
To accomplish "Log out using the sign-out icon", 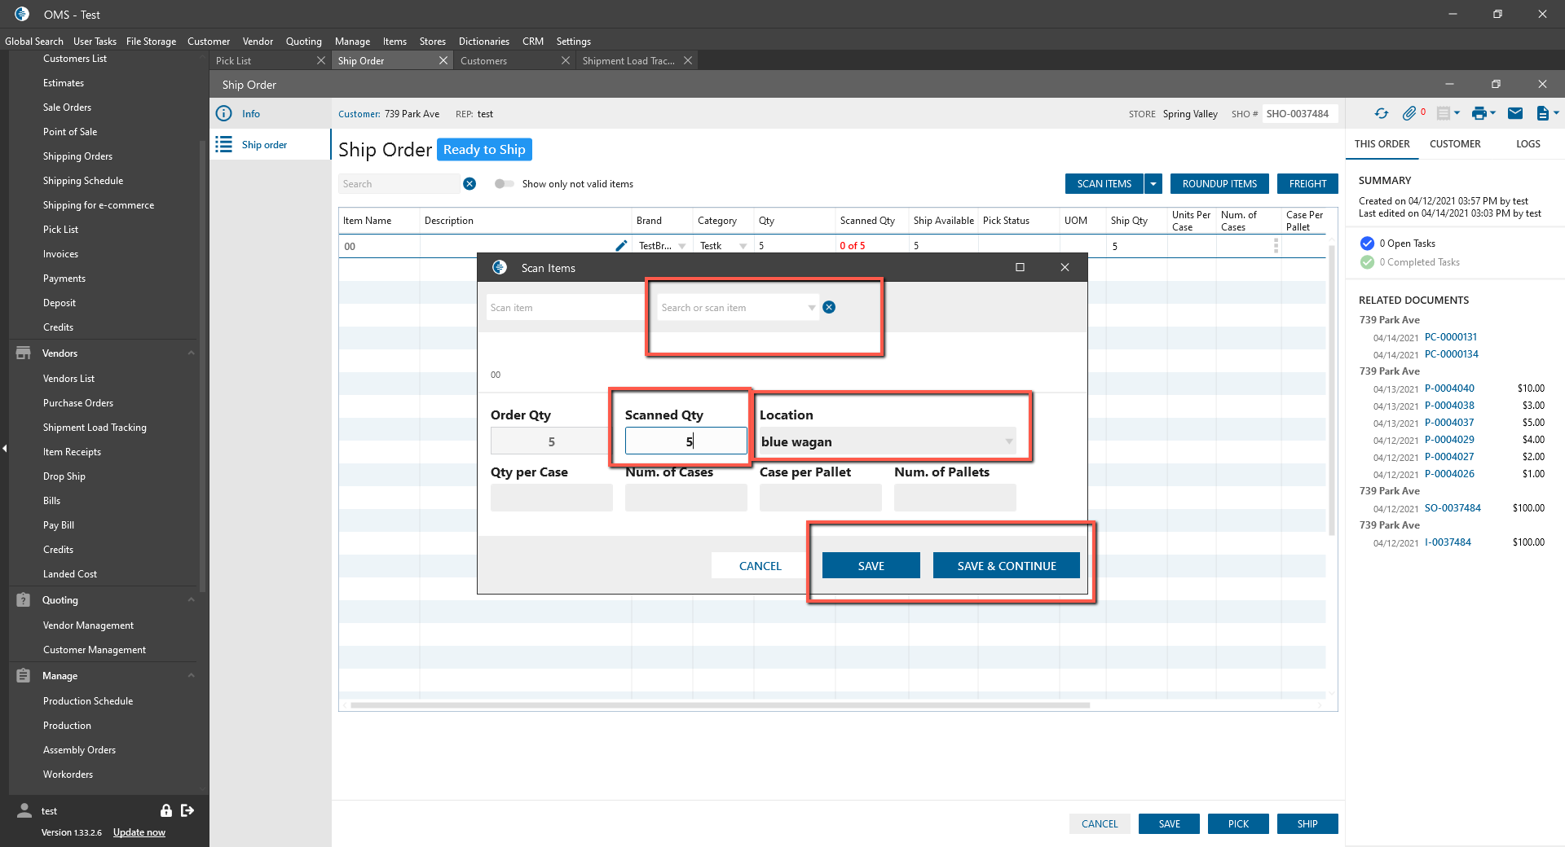I will (187, 810).
